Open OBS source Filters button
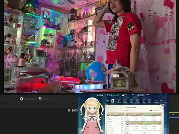The image size is (179, 134). [x=44, y=99]
